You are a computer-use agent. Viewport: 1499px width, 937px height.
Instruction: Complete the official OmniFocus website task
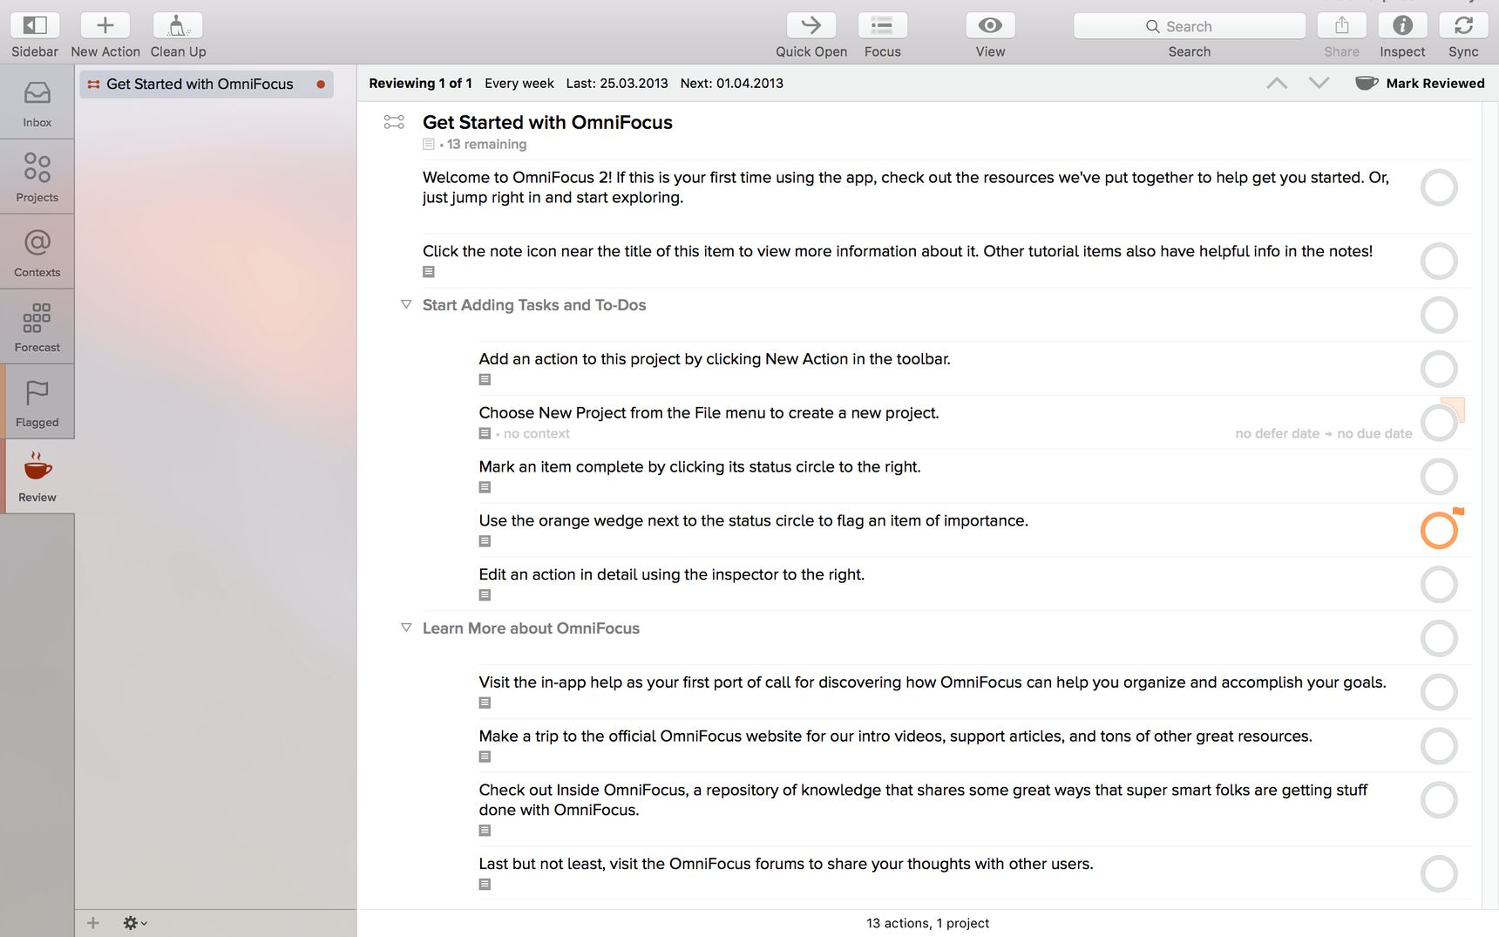pos(1439,746)
